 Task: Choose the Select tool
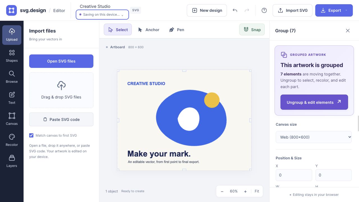pos(118,29)
